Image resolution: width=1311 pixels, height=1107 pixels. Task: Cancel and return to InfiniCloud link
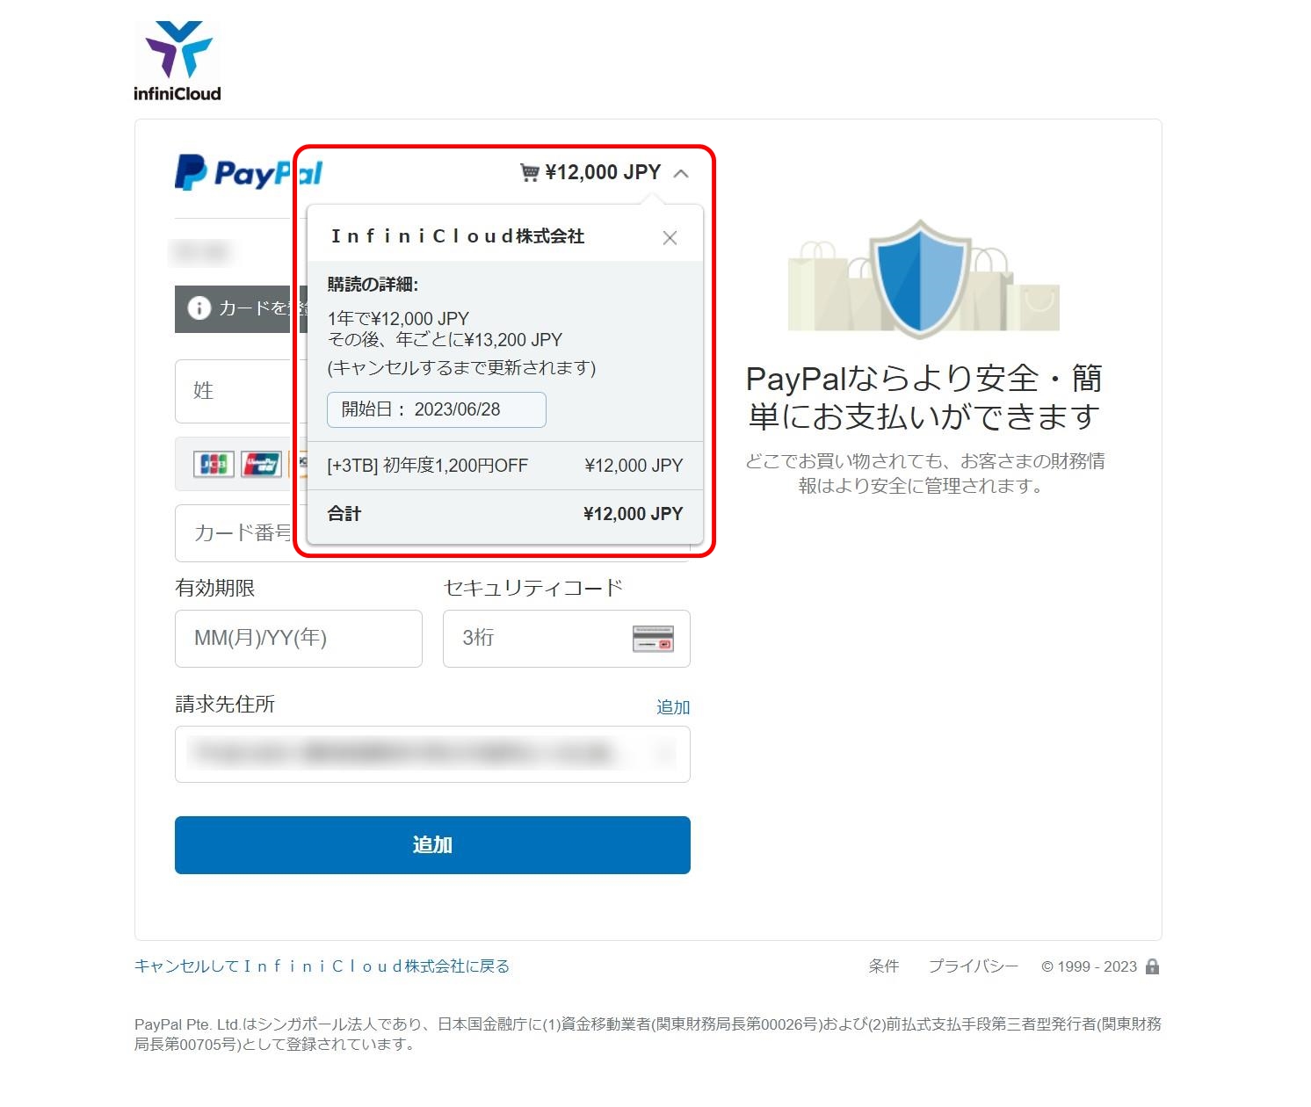click(322, 966)
